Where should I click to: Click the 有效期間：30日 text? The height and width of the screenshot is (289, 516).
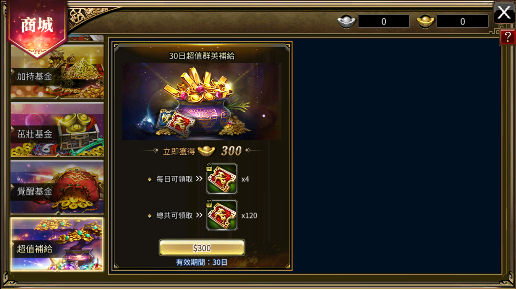coord(202,262)
